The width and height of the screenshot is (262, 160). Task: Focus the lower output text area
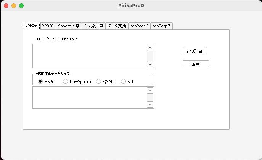click(x=89, y=98)
